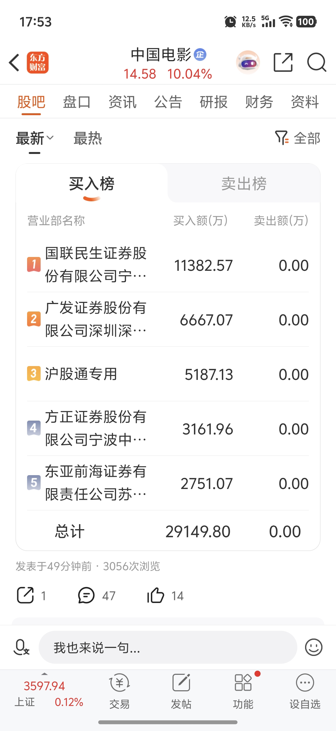Tap the post share icon
The width and height of the screenshot is (336, 731).
pyautogui.click(x=25, y=595)
